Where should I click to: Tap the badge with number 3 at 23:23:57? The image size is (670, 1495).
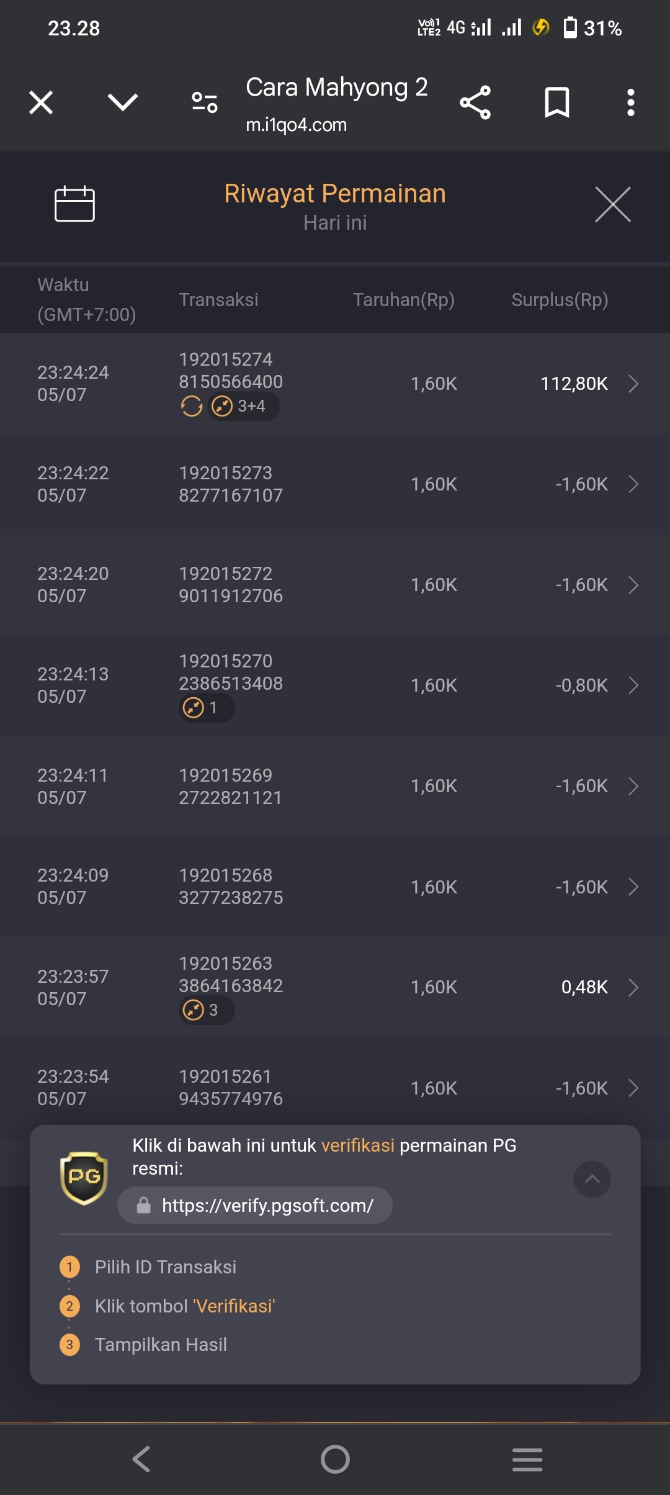pyautogui.click(x=206, y=1010)
